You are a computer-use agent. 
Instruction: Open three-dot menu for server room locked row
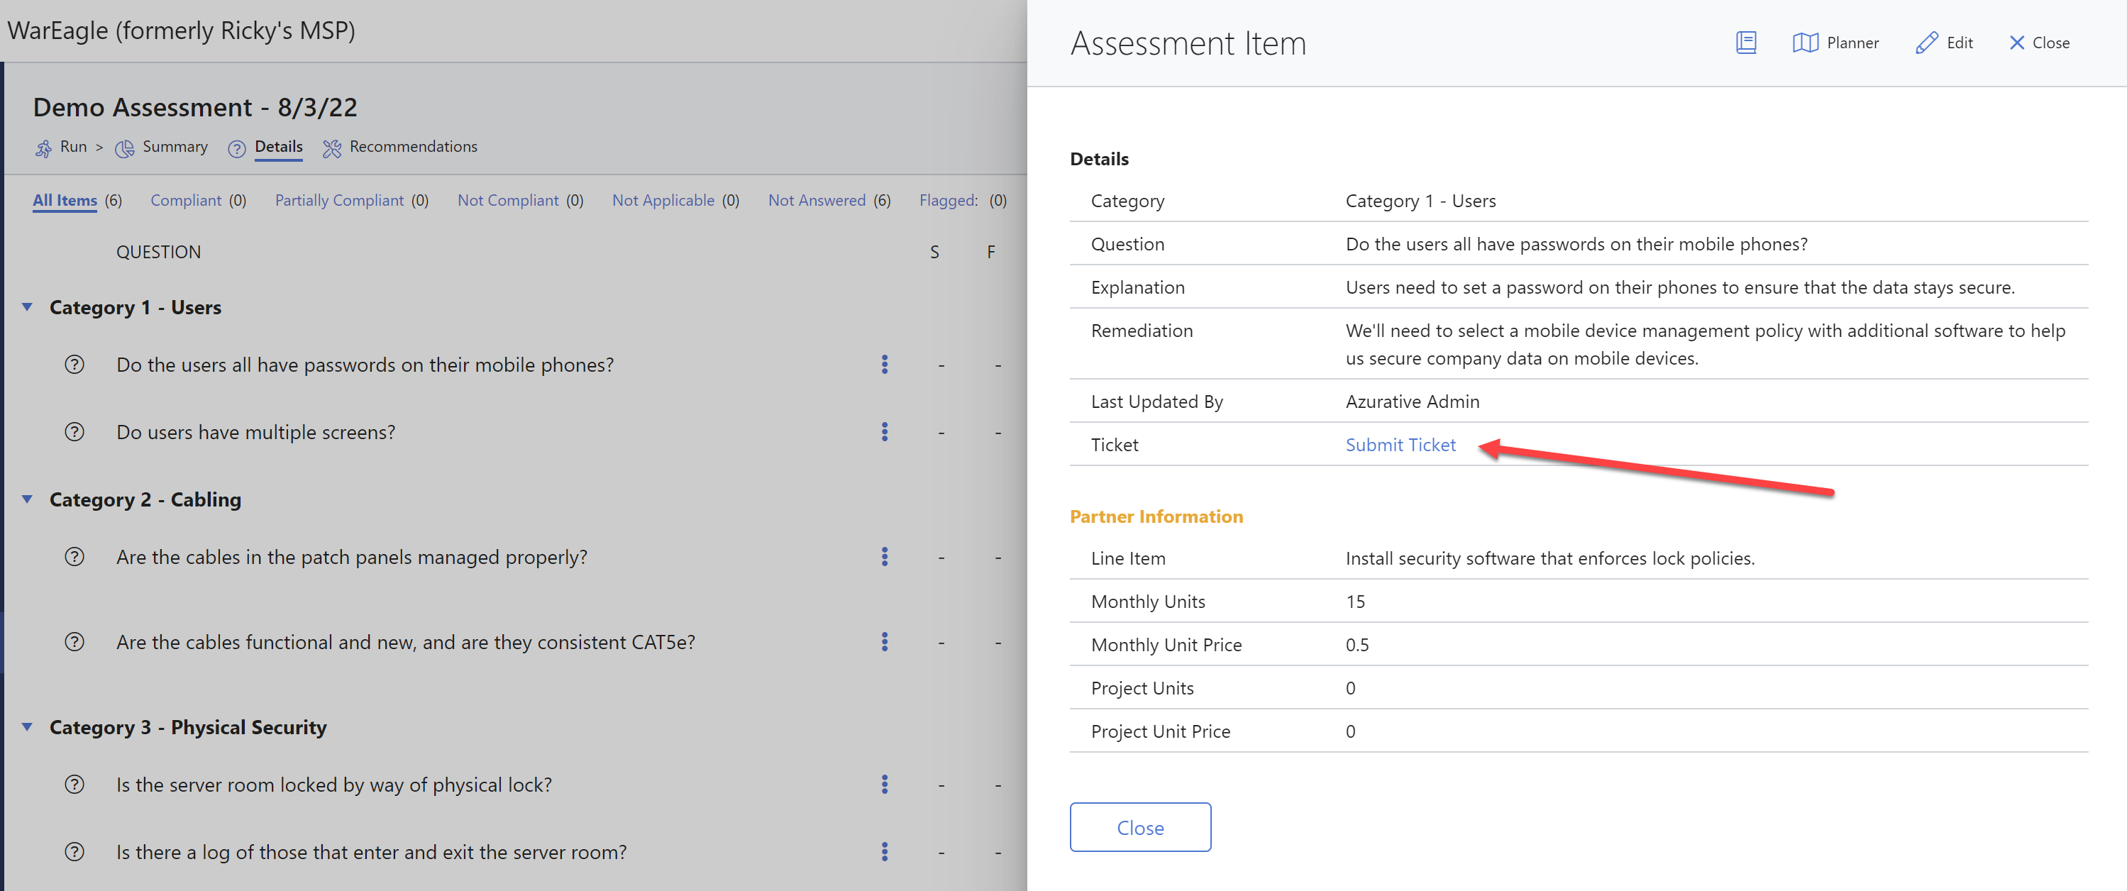tap(884, 784)
